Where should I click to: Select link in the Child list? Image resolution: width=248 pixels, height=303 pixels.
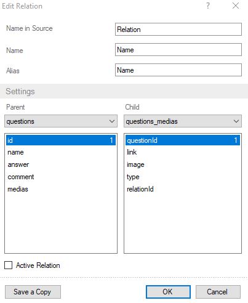point(183,152)
